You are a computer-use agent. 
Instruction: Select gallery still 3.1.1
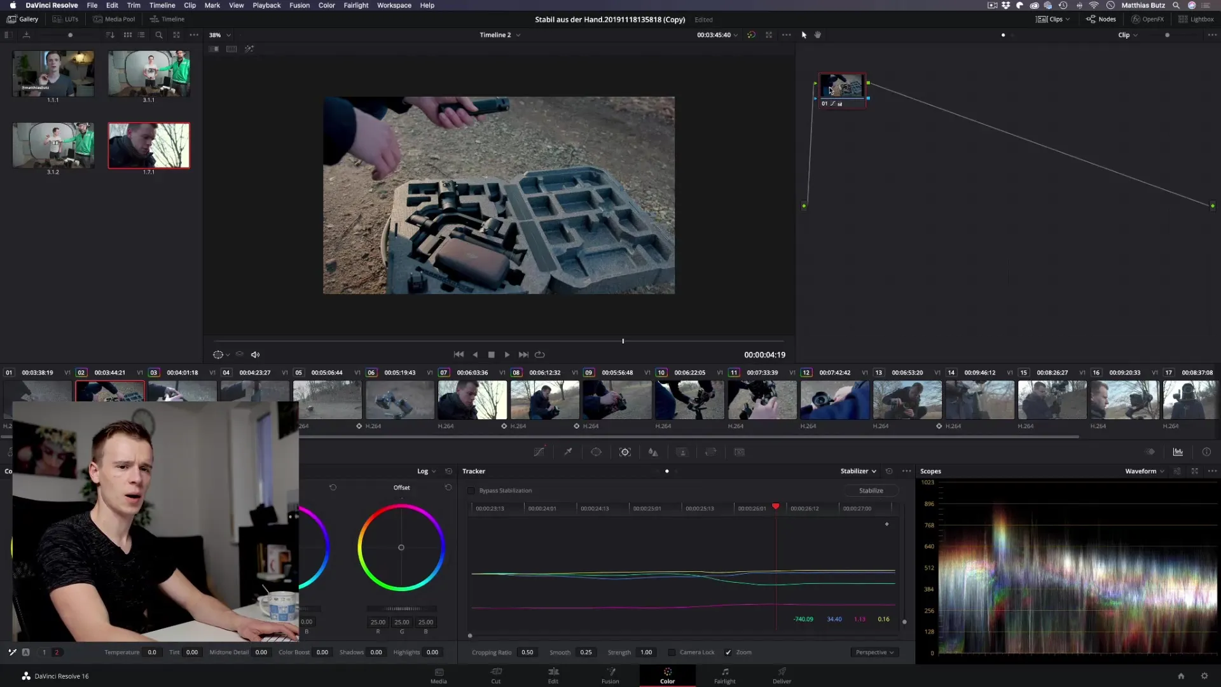[149, 74]
